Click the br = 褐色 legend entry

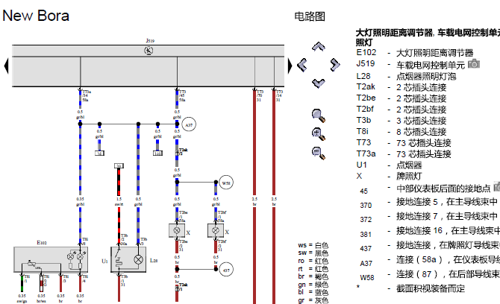click(313, 276)
